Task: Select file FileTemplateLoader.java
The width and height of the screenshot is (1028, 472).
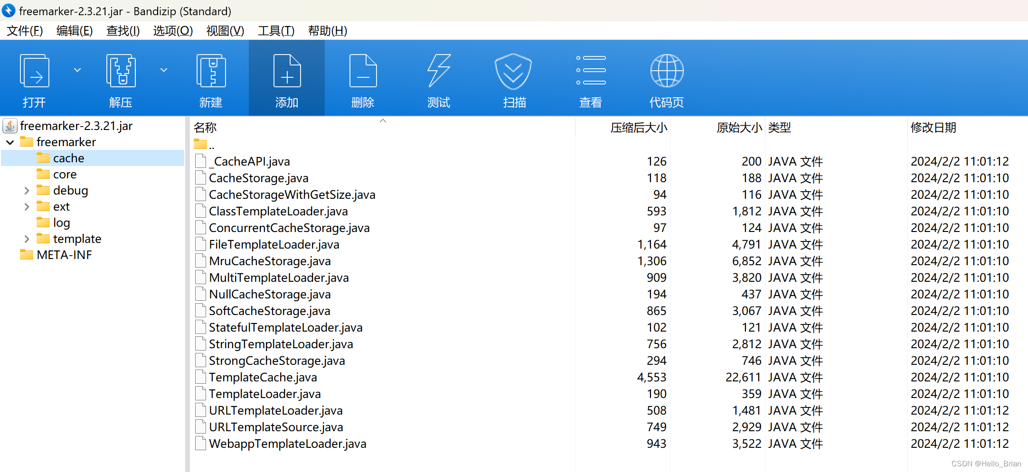Action: tap(274, 244)
